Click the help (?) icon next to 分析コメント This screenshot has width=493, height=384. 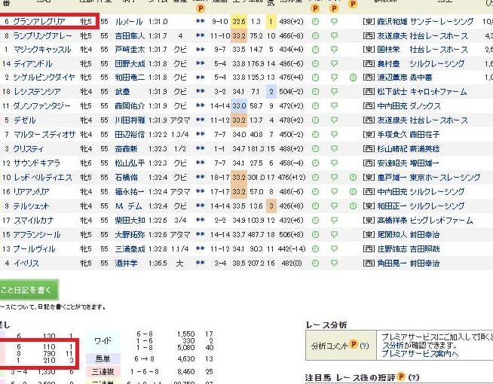coord(363,346)
